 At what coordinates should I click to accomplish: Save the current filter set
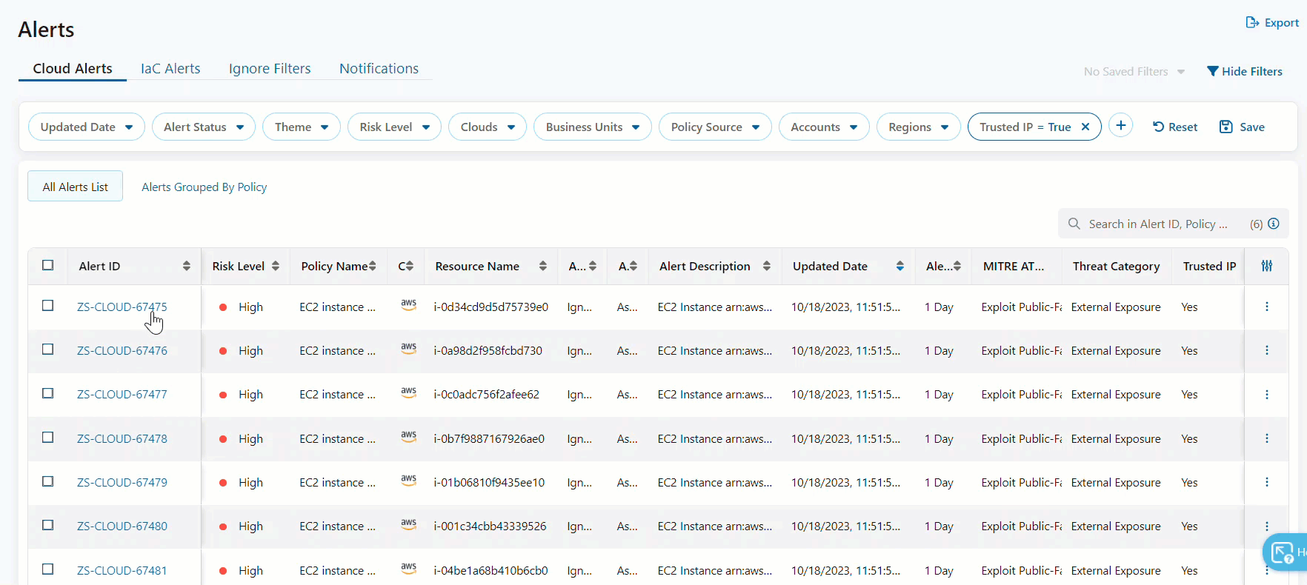point(1242,127)
